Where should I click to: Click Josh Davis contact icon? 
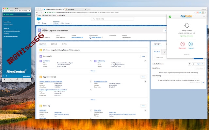click(40, 61)
